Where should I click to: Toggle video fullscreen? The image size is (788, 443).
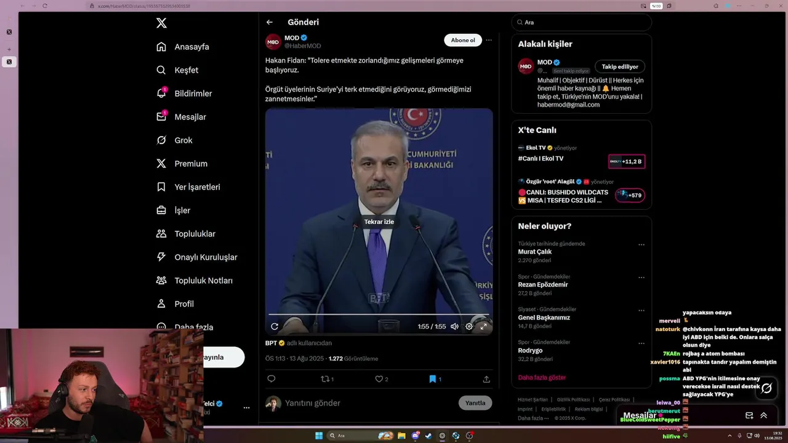point(484,327)
